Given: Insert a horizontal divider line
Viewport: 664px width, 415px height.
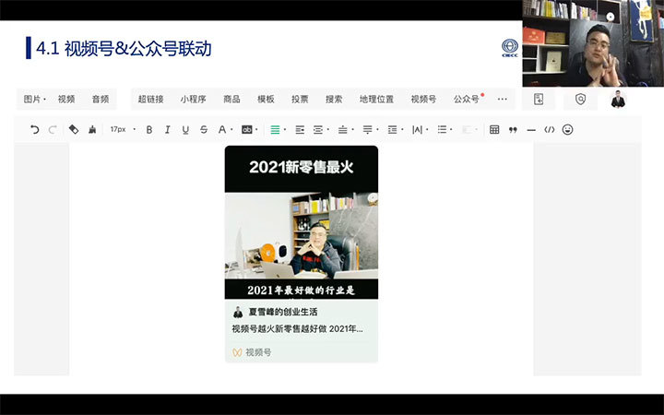Looking at the screenshot, I should [531, 130].
